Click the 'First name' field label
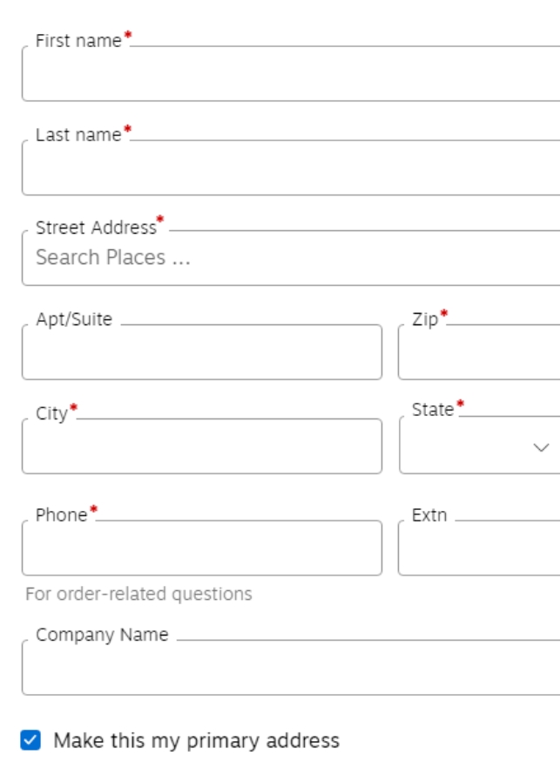This screenshot has width=560, height=762. 78,40
